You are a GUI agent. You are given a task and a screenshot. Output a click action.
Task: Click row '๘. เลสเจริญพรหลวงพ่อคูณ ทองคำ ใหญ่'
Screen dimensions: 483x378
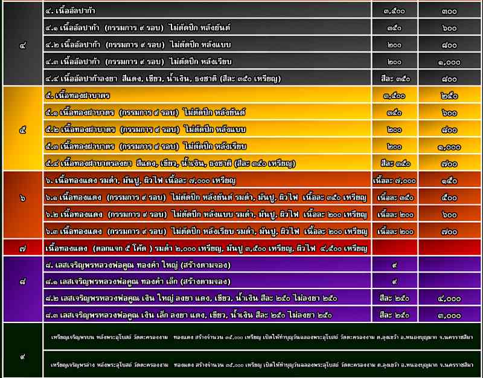(139, 265)
